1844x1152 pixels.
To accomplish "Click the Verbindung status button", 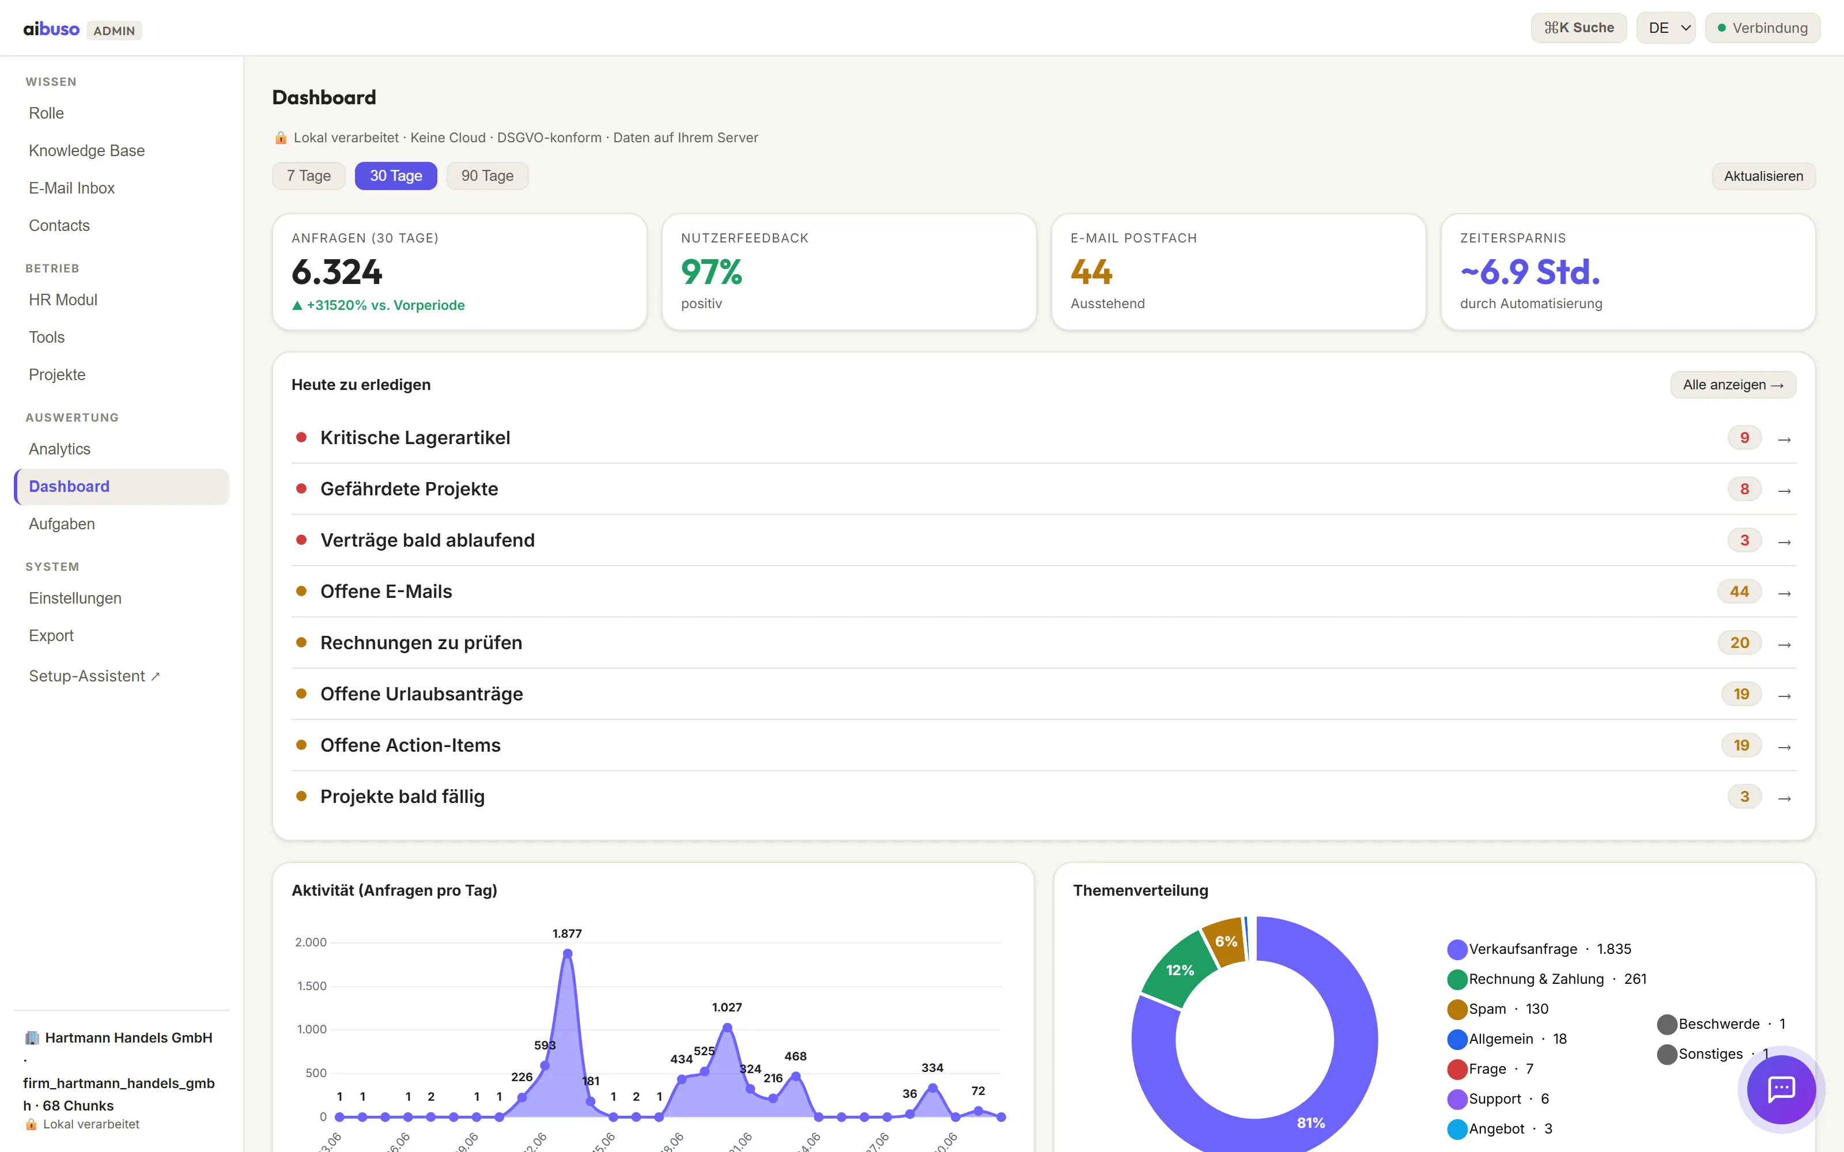I will point(1763,28).
